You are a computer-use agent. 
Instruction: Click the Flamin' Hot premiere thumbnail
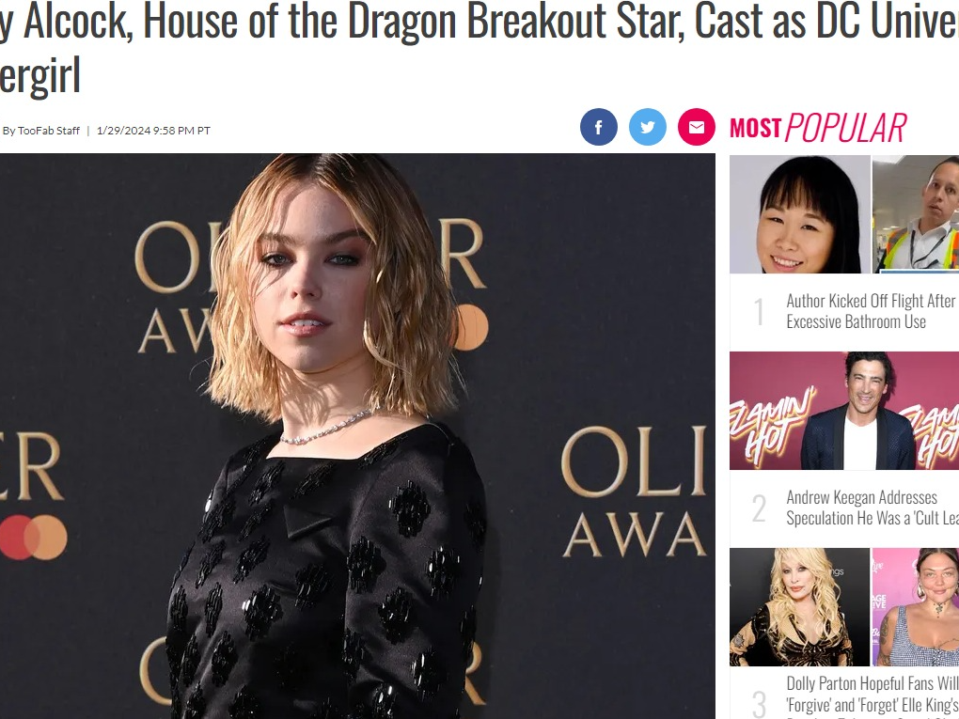844,411
